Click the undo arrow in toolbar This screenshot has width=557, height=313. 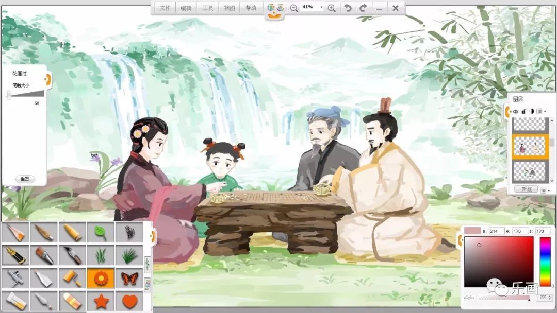point(348,8)
